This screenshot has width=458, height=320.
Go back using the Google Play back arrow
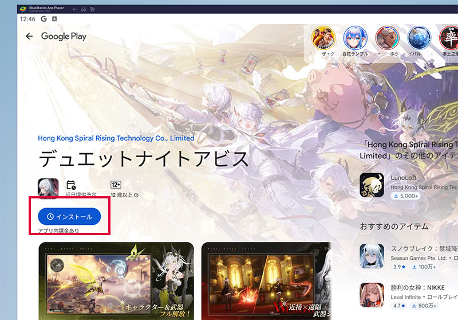29,36
